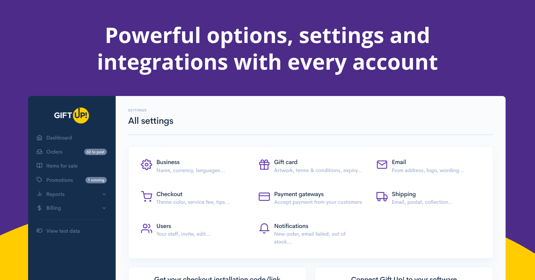
Task: Click the Users people icon
Action: coord(146,228)
